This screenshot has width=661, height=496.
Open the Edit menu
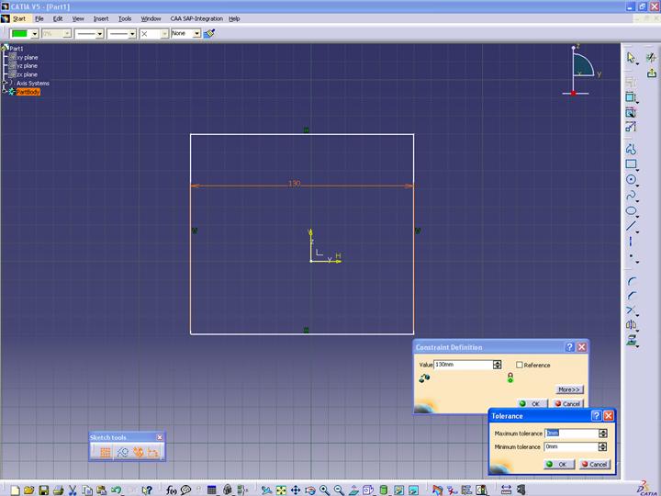coord(58,18)
